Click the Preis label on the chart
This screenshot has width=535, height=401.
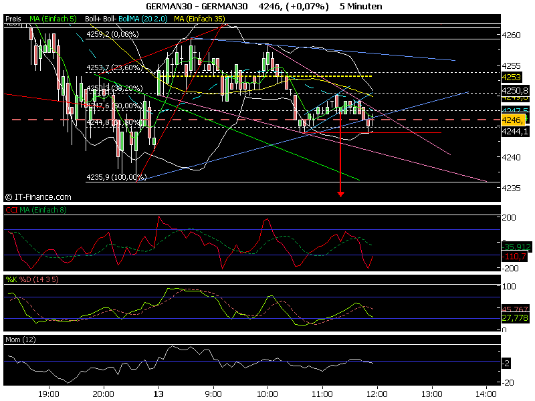pos(13,19)
